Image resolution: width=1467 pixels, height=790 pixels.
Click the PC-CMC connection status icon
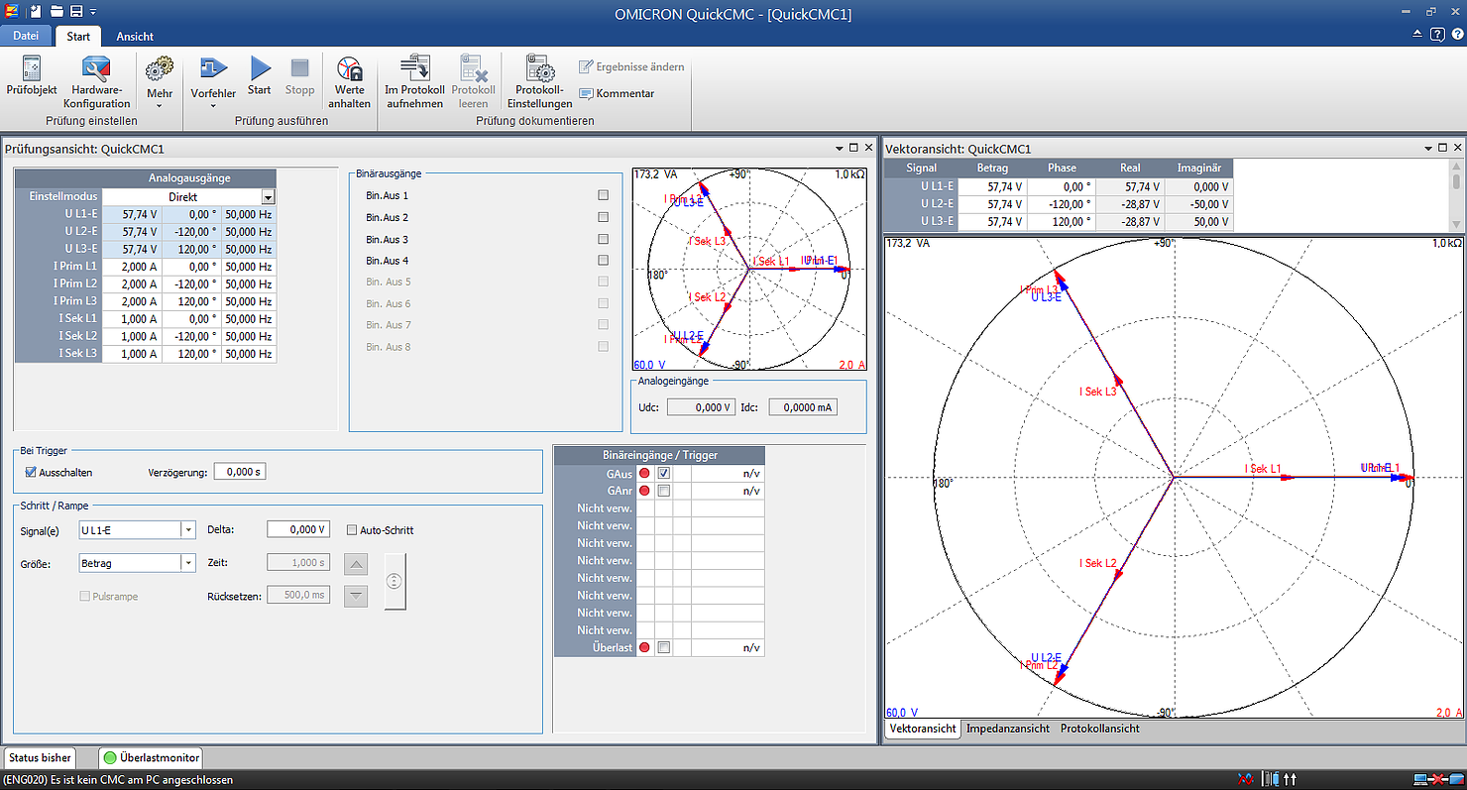[x=1439, y=779]
